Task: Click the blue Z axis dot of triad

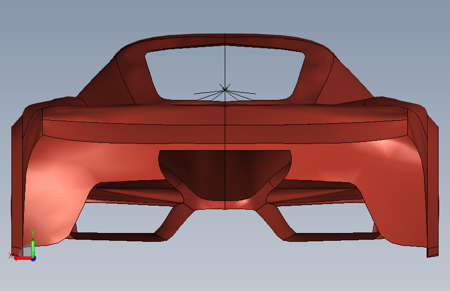Action: 34,258
